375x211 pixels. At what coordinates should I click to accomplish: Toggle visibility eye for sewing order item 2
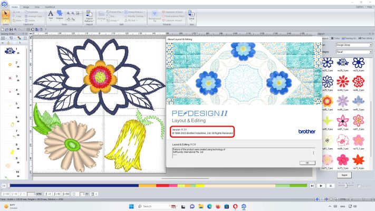(x=18, y=67)
